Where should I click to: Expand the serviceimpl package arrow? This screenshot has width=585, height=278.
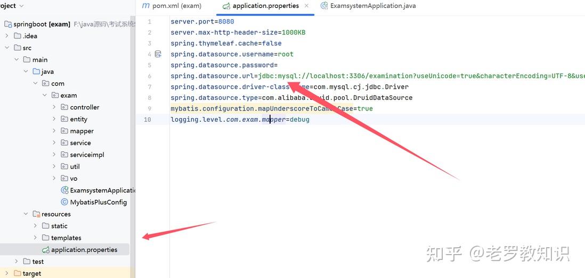(54, 155)
